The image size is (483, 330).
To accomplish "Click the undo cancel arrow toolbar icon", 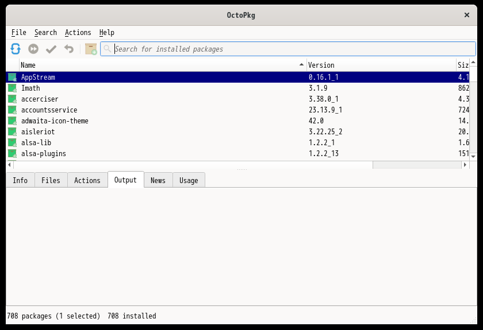I will pyautogui.click(x=69, y=49).
